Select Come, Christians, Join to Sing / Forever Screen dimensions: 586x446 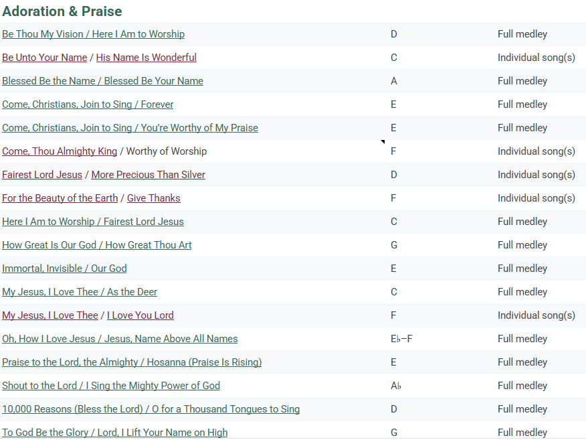88,104
